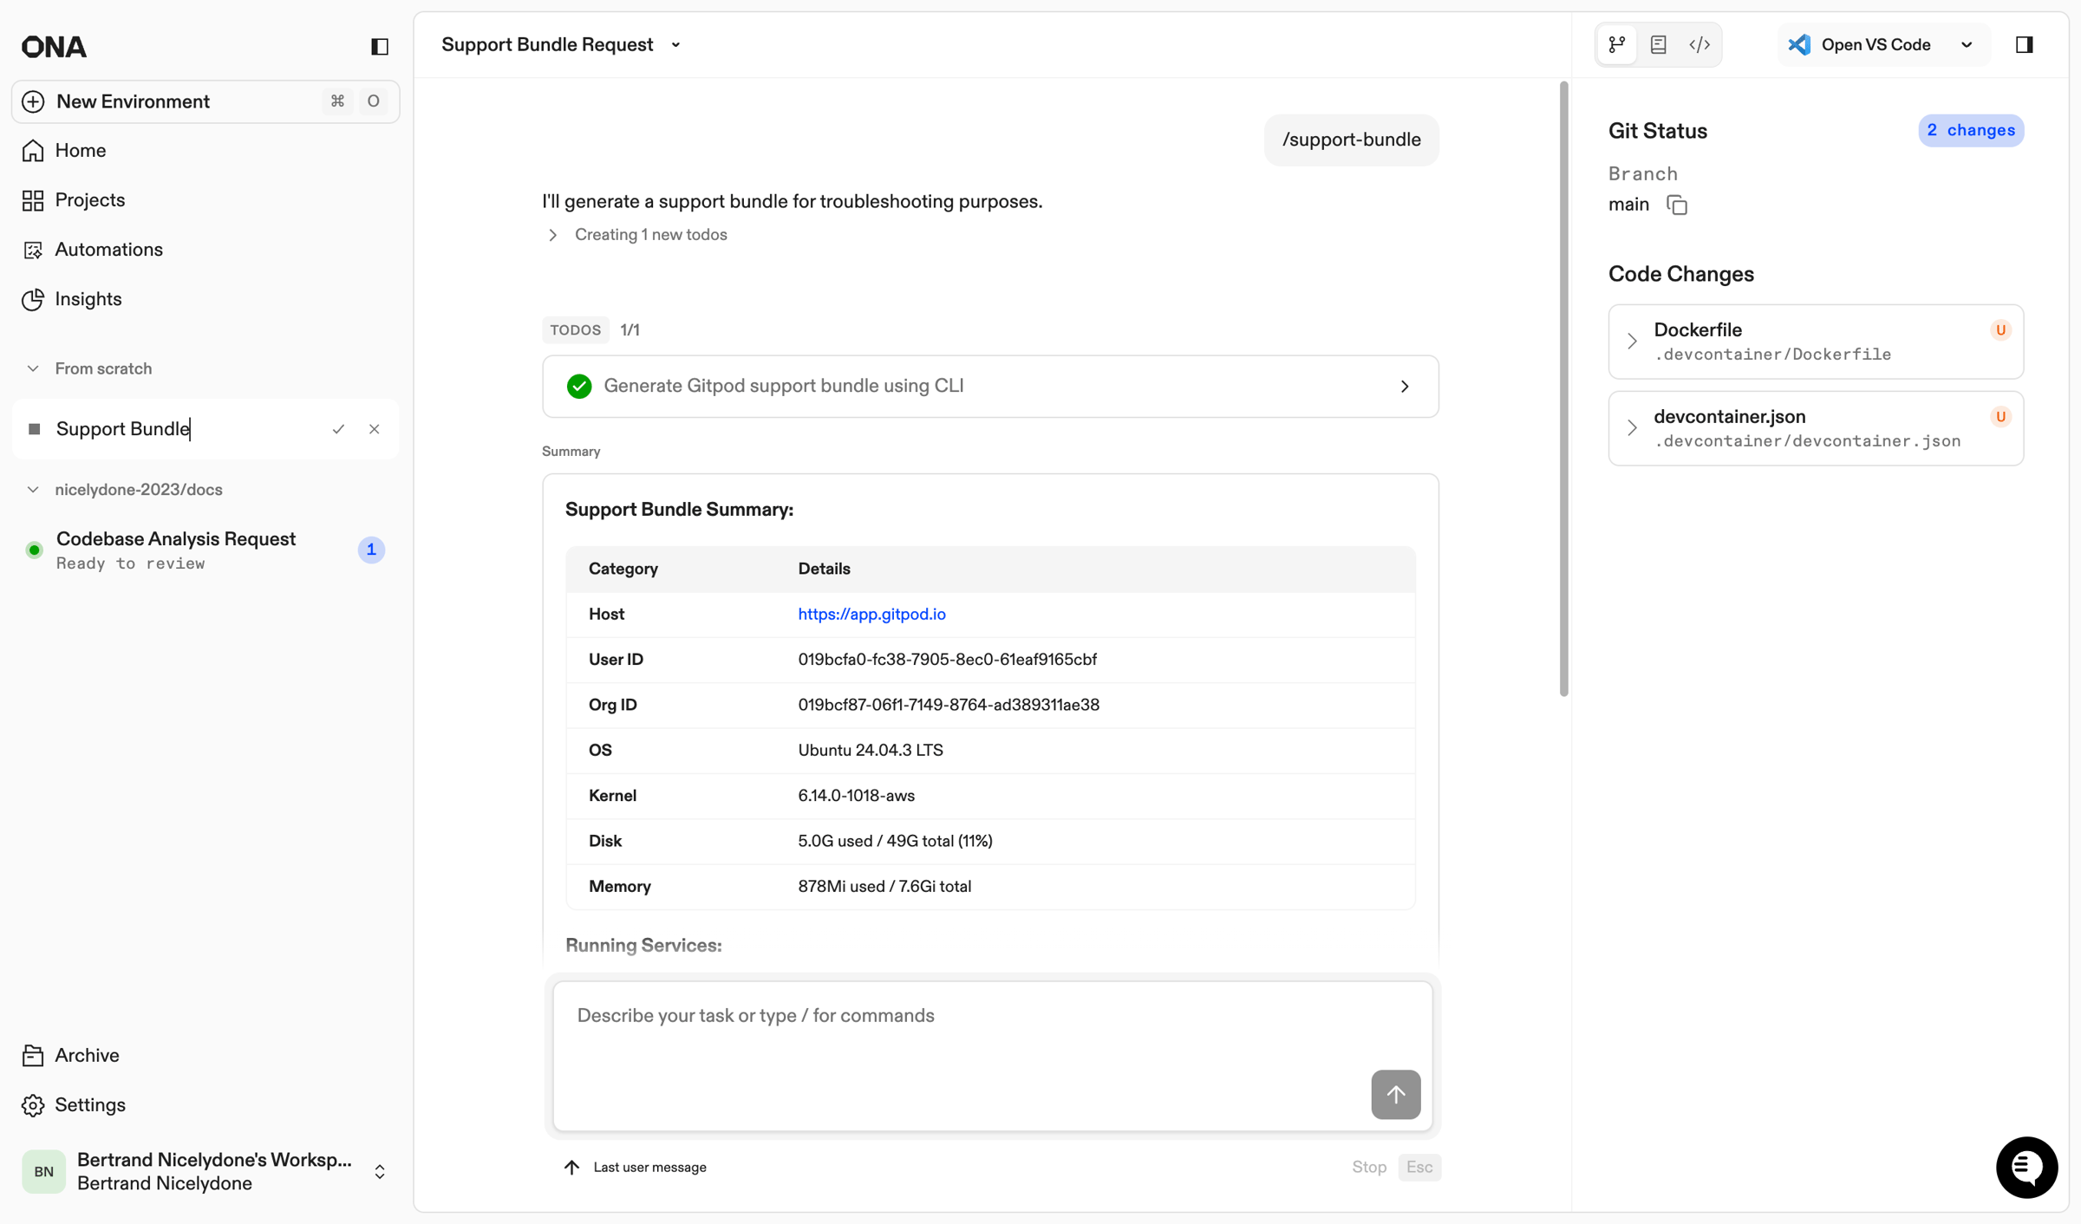Expand the devcontainer.json code change

[1632, 428]
